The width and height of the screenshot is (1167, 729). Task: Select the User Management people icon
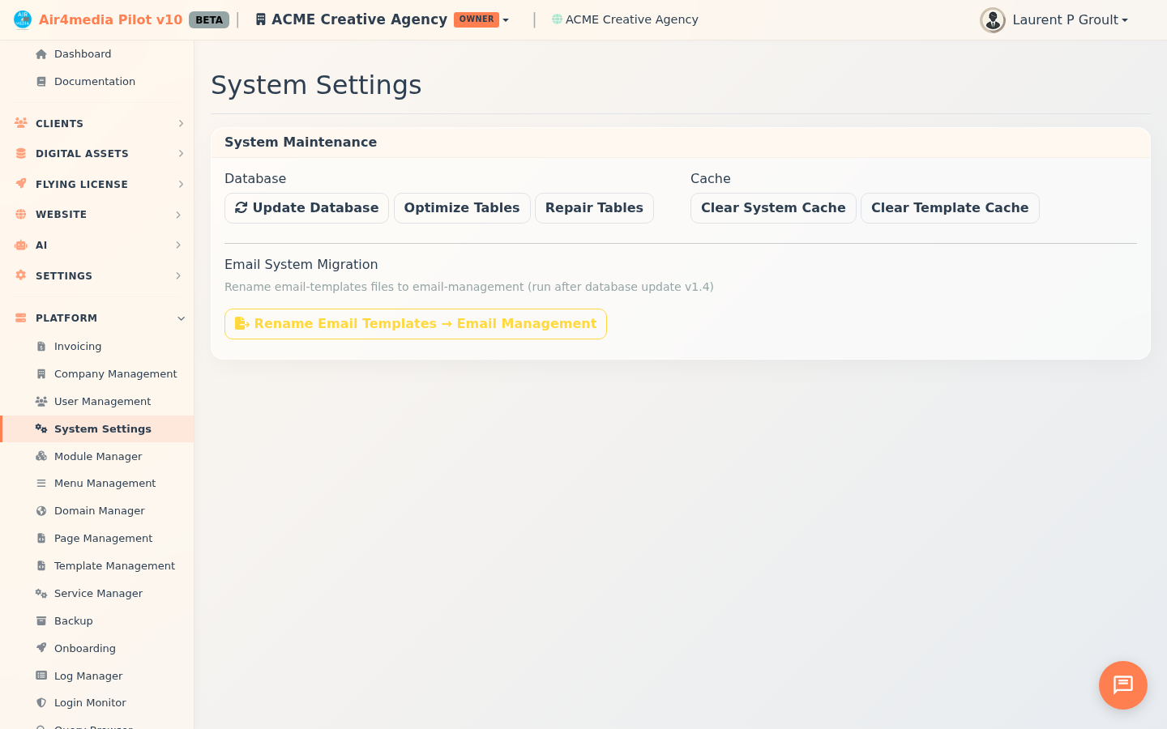41,401
